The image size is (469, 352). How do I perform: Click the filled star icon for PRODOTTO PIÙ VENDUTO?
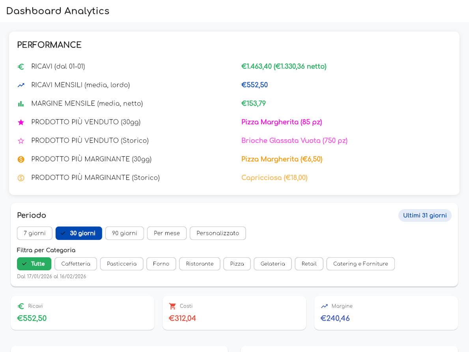21,122
